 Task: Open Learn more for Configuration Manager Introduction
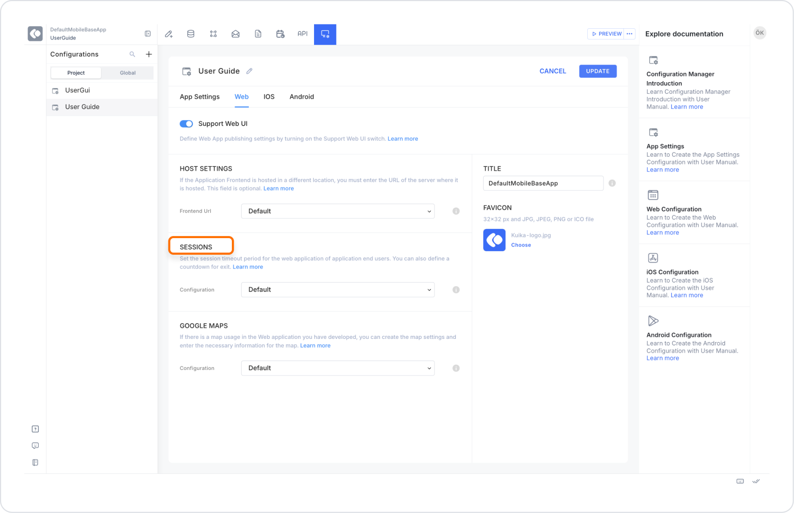[687, 107]
